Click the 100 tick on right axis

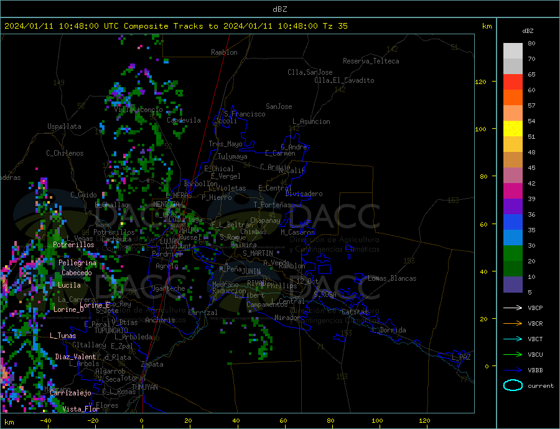click(480, 129)
